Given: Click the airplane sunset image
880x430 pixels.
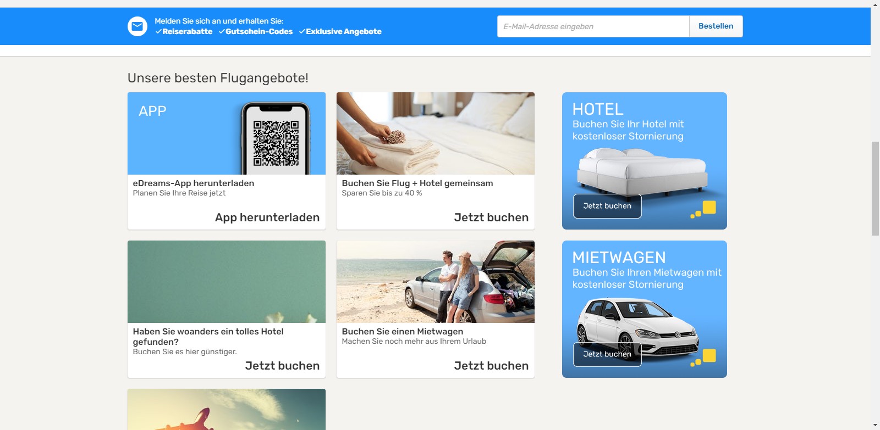Looking at the screenshot, I should [226, 410].
